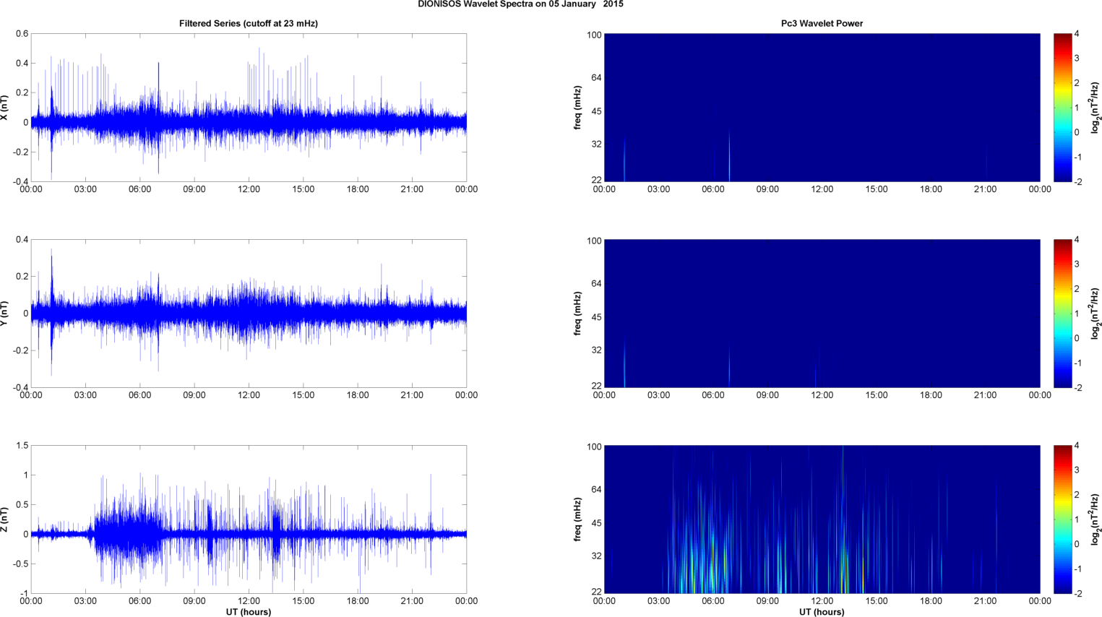The width and height of the screenshot is (1102, 617).
Task: Click the 45 frequency tick on bottom spectrogram
Action: [595, 523]
